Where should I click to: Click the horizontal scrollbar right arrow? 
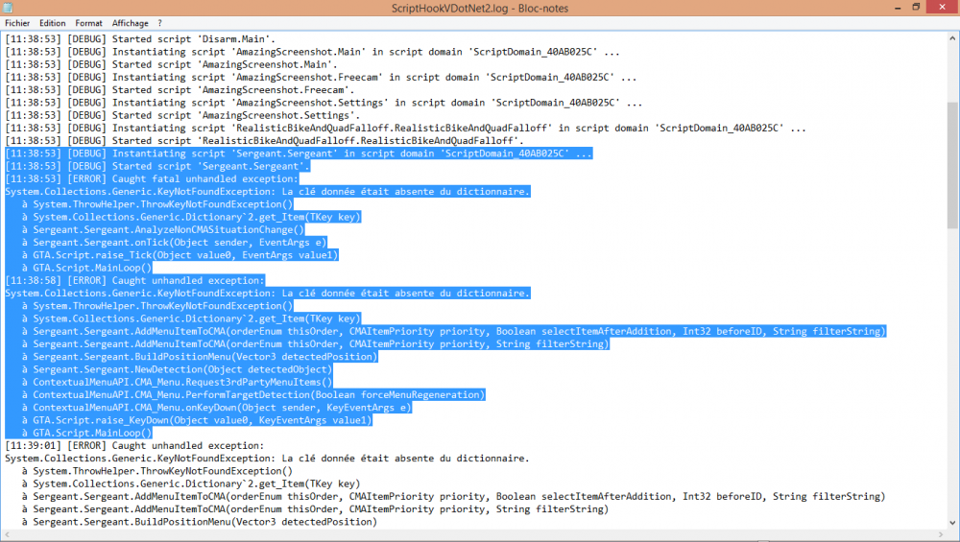click(x=941, y=535)
